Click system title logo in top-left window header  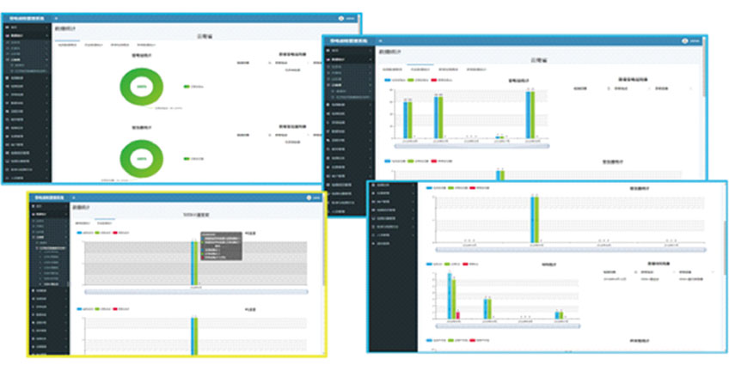click(26, 17)
